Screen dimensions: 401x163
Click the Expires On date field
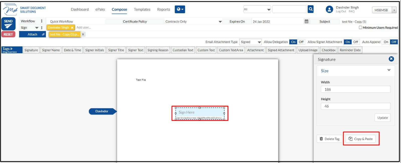(277, 21)
